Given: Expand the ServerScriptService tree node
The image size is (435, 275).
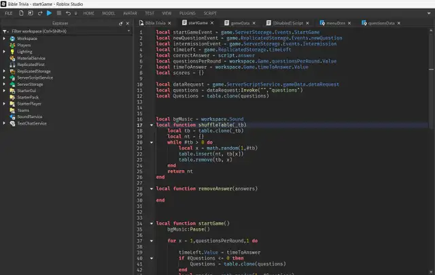Looking at the screenshot, I should point(4,78).
